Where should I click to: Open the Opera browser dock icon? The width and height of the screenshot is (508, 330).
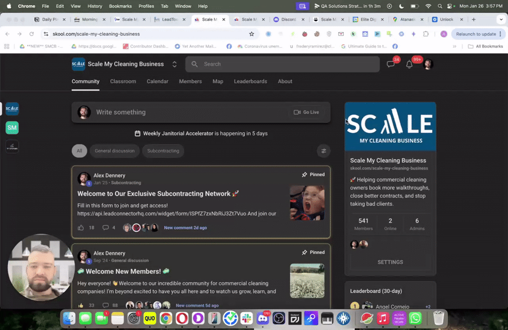coord(182,318)
